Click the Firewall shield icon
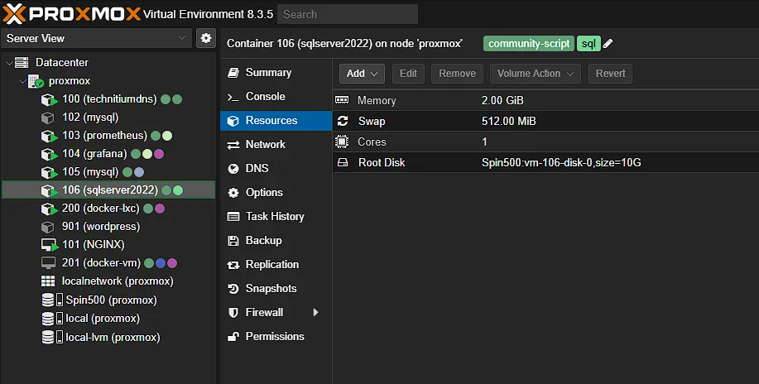 click(x=233, y=312)
